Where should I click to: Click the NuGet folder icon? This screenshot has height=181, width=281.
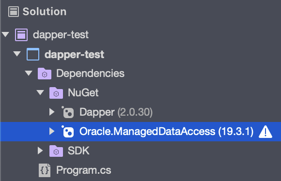coord(56,93)
